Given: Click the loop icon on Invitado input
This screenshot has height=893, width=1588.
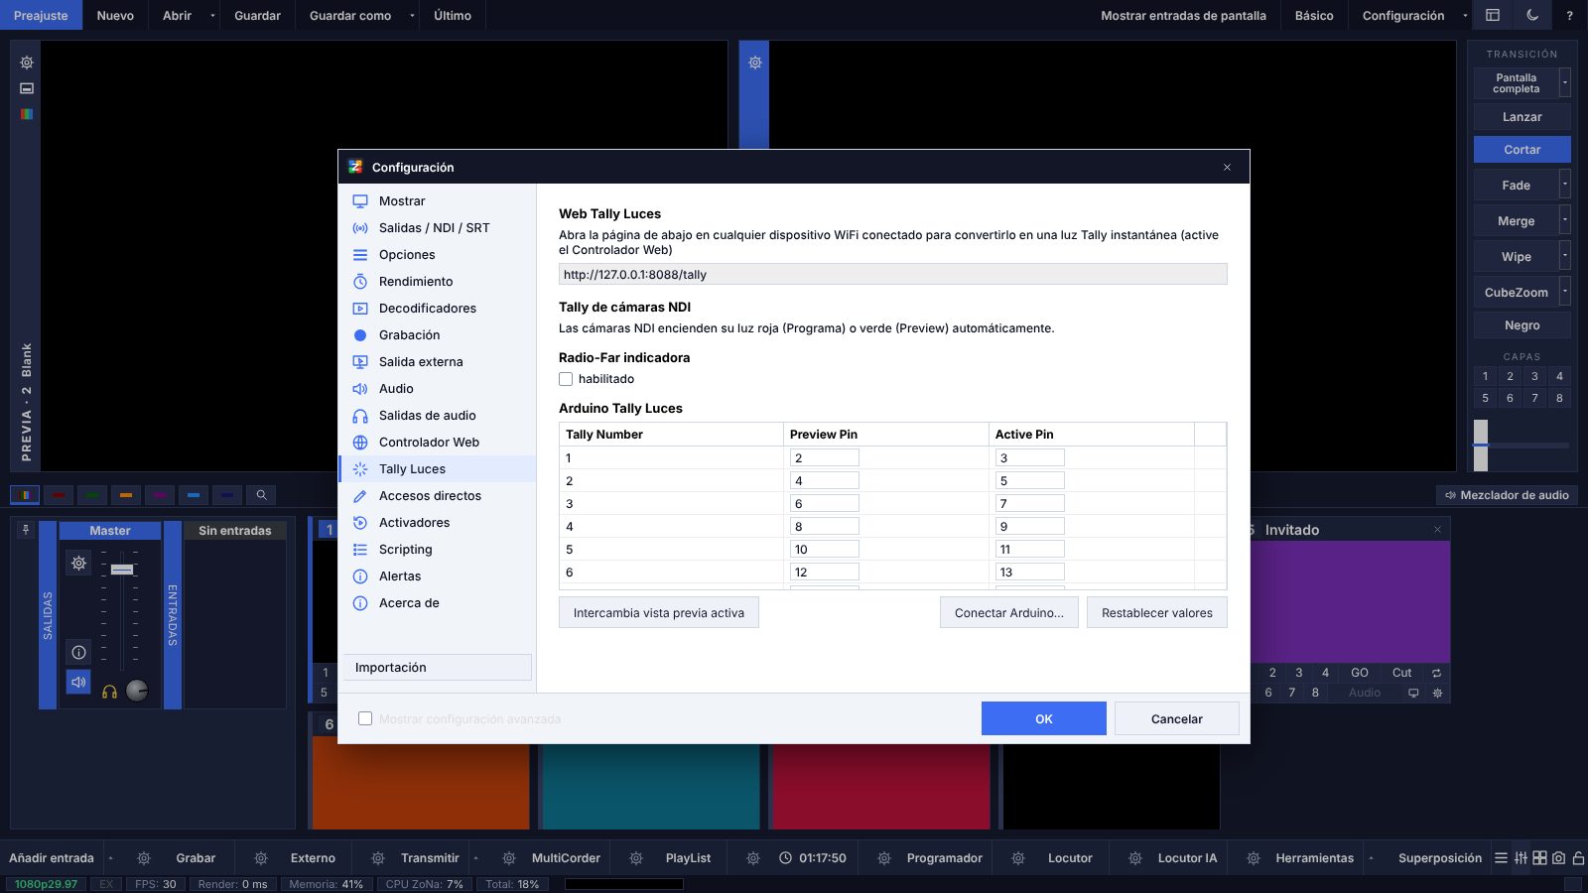Looking at the screenshot, I should (x=1436, y=673).
